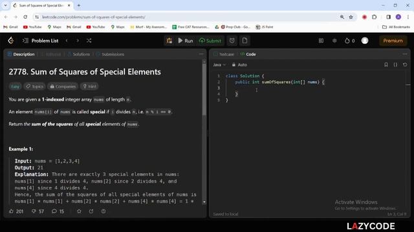
Task: Open settings gear in header
Action: [334, 41]
